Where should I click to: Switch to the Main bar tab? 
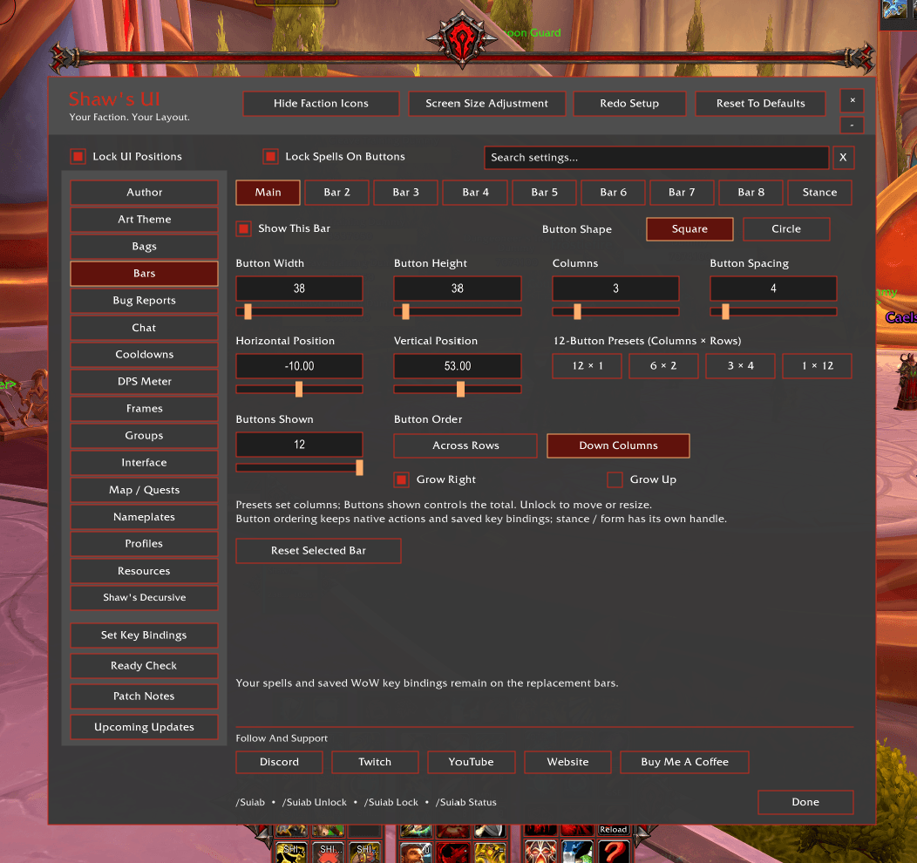(x=268, y=193)
